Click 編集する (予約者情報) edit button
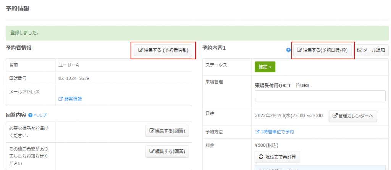Viewport: 391px width, 170px height. coord(163,50)
